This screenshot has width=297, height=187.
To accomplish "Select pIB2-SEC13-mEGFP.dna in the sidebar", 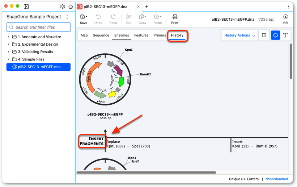I will click(x=38, y=67).
